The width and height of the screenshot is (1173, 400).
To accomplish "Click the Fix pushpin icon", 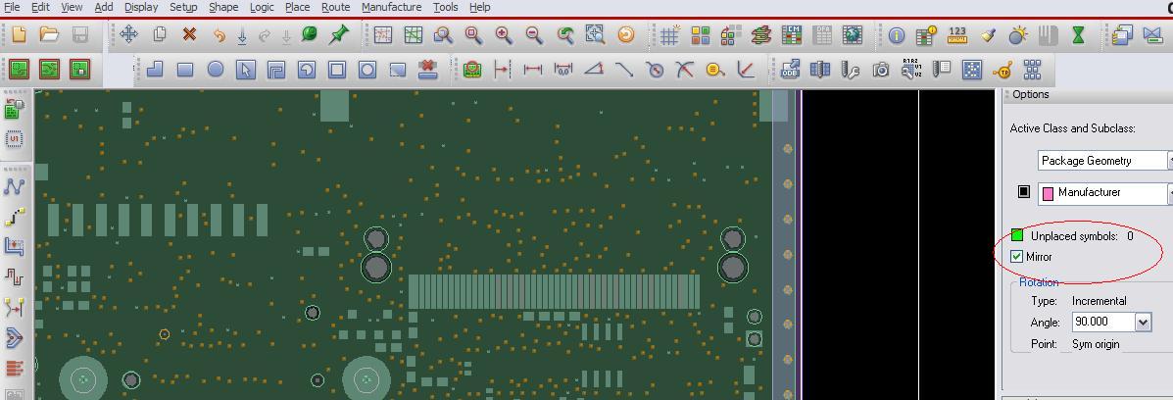I will (x=338, y=34).
